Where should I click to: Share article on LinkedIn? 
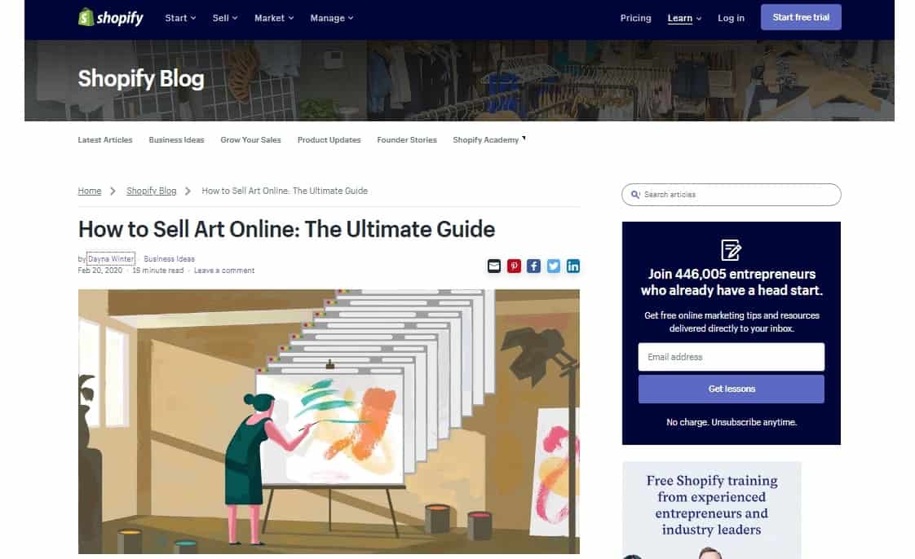(x=573, y=266)
